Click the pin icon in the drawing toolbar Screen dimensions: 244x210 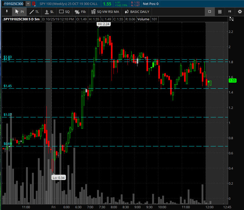(x=7, y=12)
